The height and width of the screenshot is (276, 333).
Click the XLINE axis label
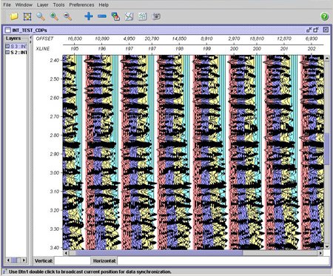(43, 49)
